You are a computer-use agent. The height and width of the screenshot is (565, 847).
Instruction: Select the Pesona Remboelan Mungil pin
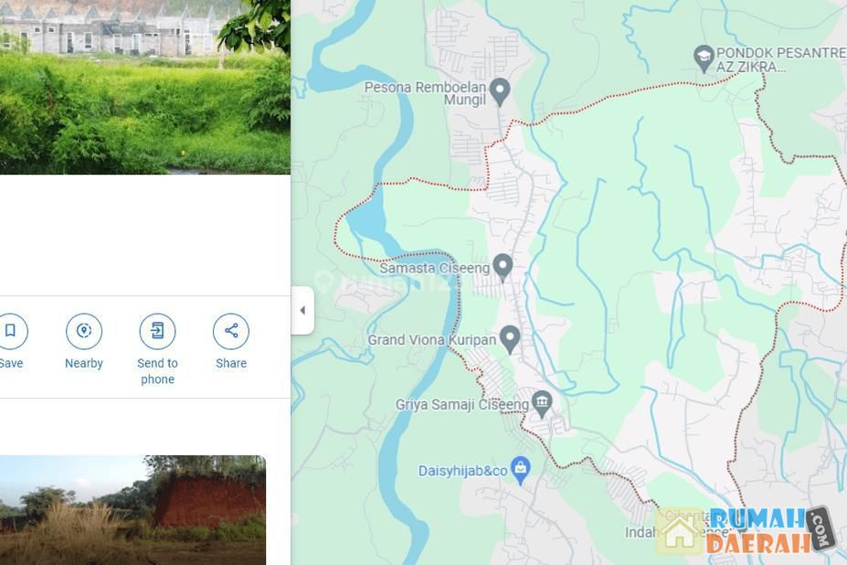(500, 91)
